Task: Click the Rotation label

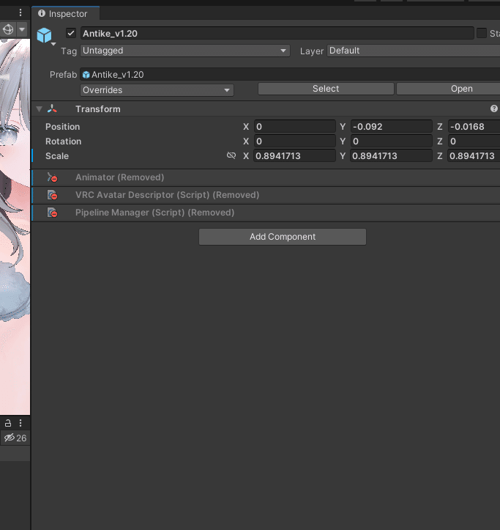Action: [x=63, y=141]
